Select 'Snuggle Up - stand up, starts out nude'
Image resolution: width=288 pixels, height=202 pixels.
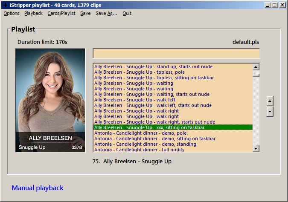click(173, 66)
